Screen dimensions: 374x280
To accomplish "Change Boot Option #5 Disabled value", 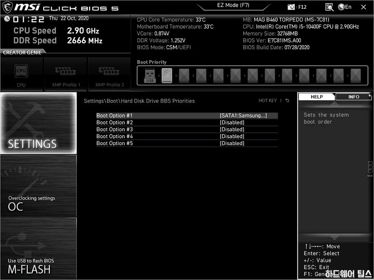I will point(232,143).
